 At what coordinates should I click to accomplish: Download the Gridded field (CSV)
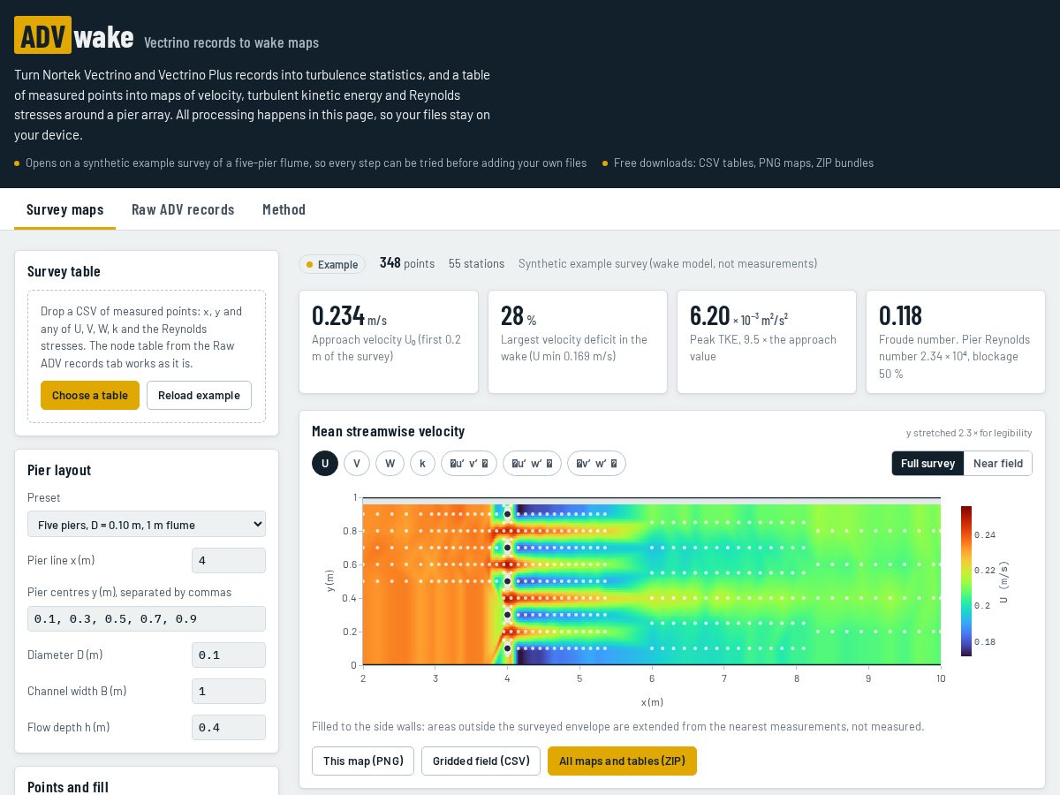(x=481, y=761)
